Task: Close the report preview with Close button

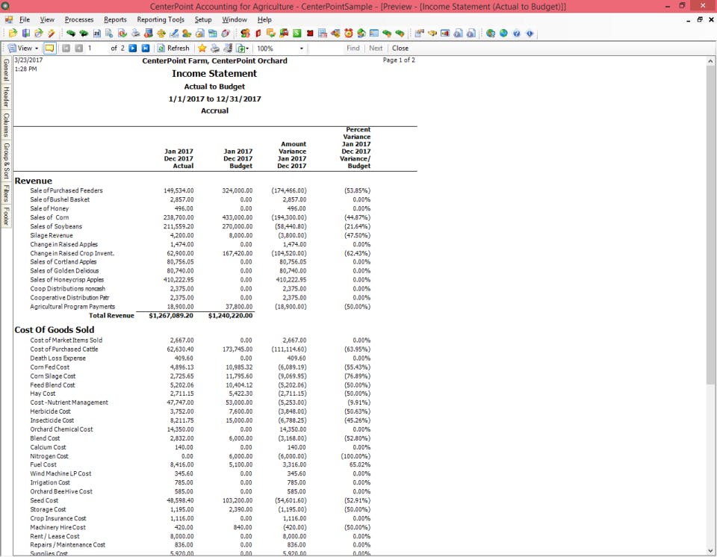Action: pyautogui.click(x=401, y=48)
